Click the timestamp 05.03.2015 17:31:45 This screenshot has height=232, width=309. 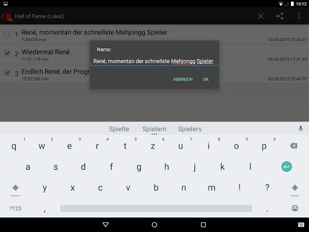pos(287,59)
